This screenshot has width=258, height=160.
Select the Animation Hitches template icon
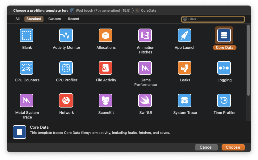pyautogui.click(x=145, y=35)
